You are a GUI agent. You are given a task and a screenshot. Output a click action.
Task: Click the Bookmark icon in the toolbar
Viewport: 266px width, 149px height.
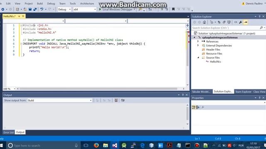pyautogui.click(x=173, y=9)
